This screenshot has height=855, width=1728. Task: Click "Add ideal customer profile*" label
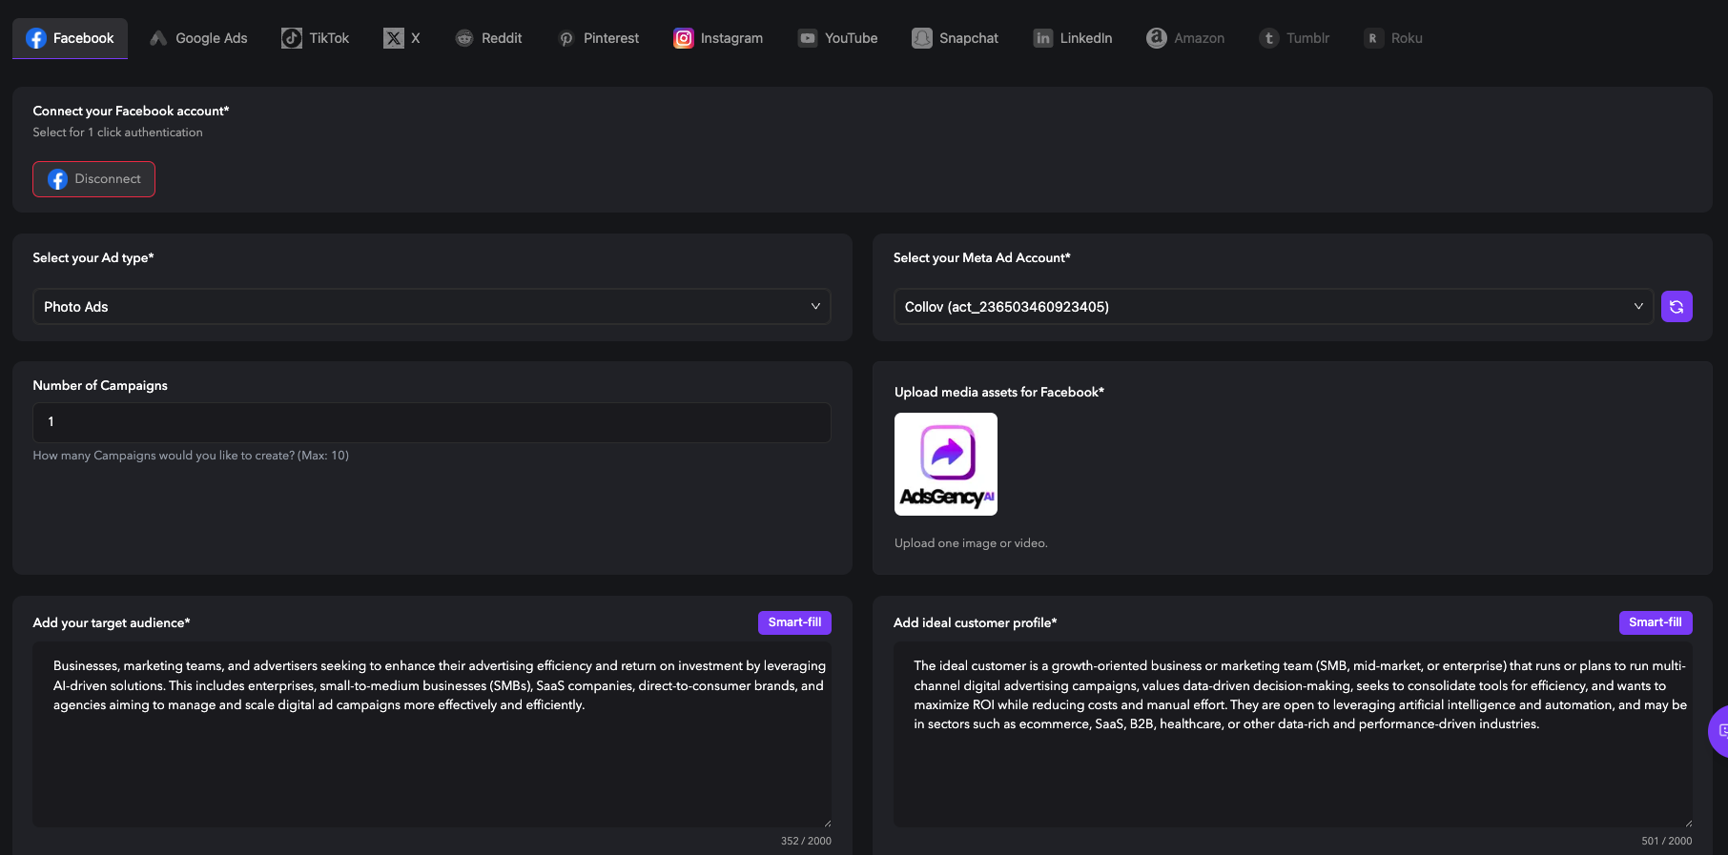[x=975, y=622]
